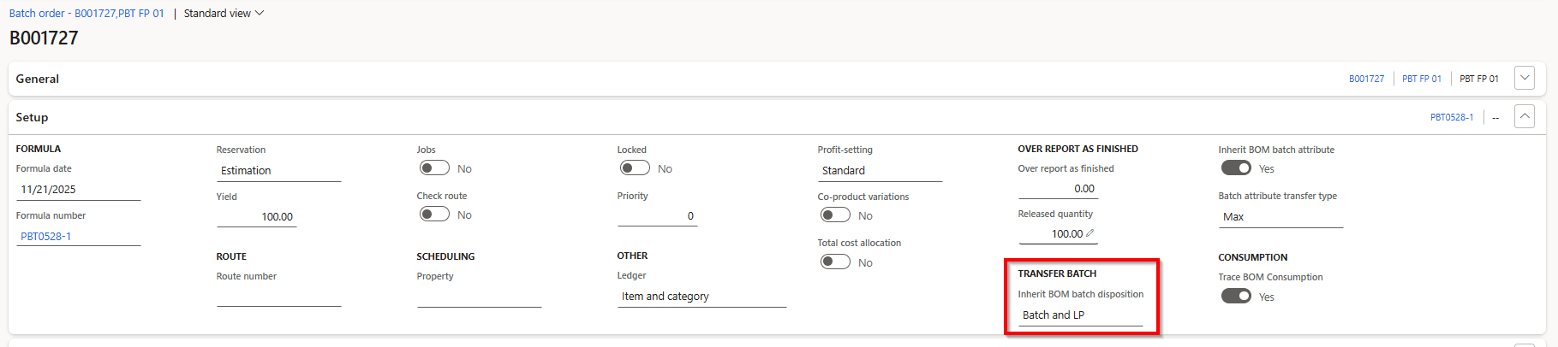Click the Route number input field

click(278, 297)
